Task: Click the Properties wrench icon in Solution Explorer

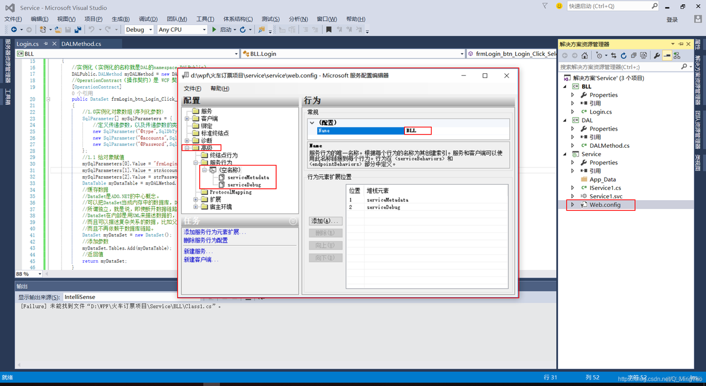Action: point(657,56)
